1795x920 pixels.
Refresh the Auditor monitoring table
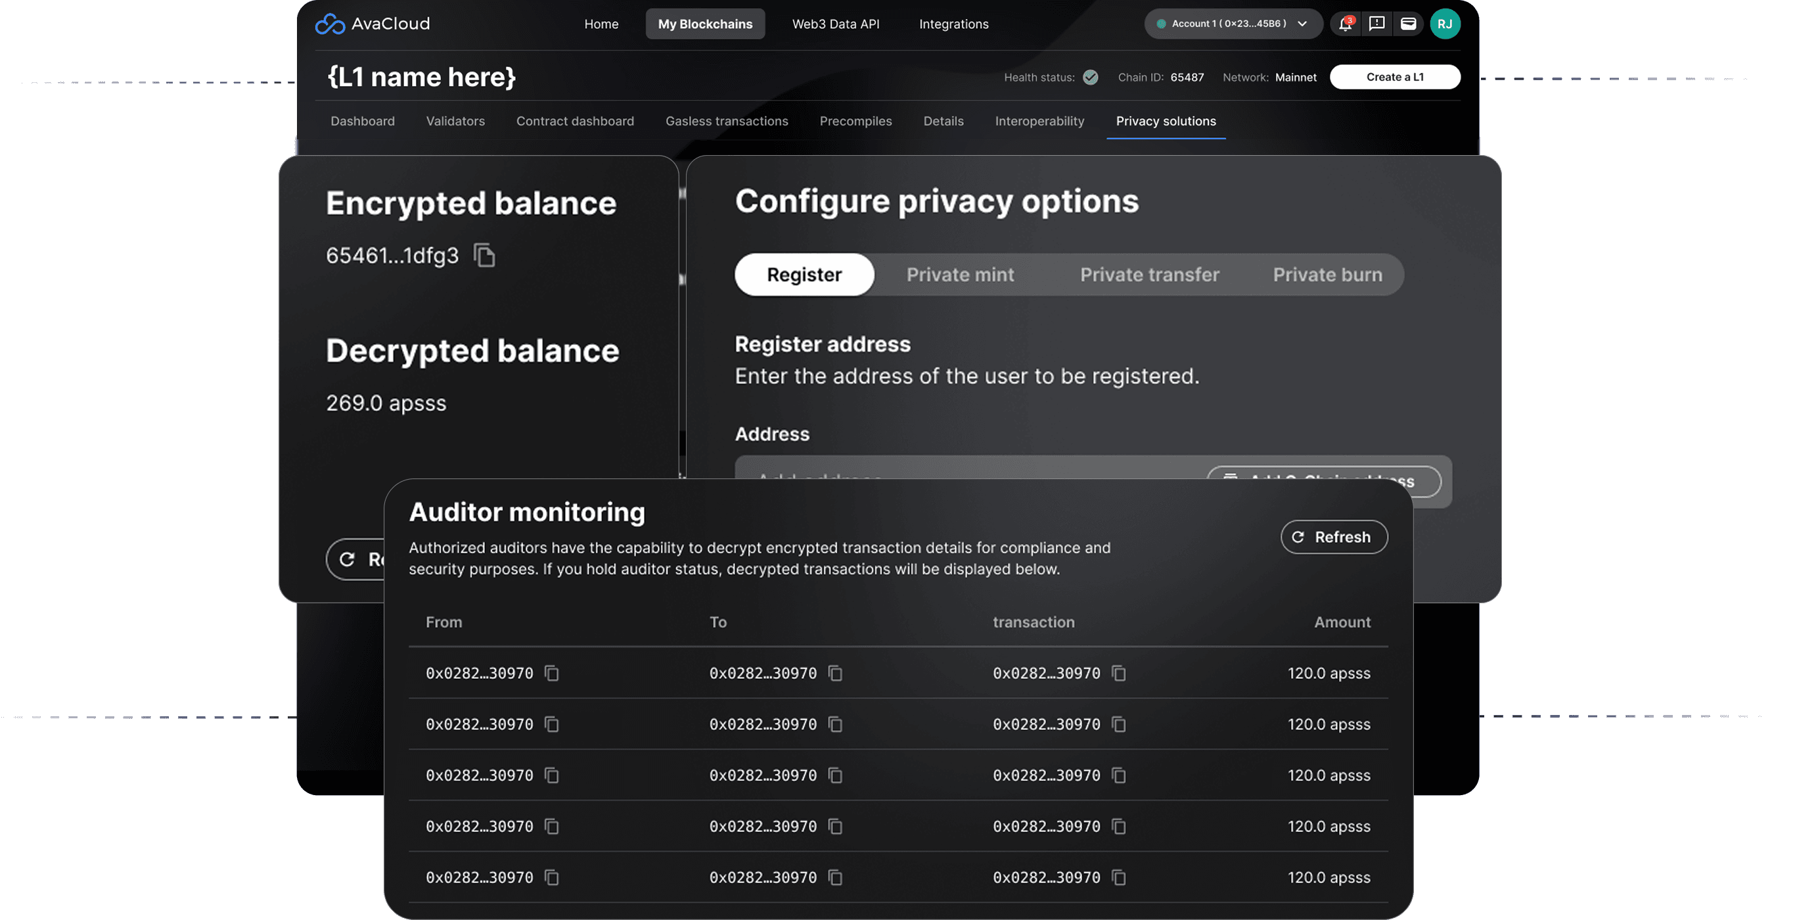pos(1334,538)
